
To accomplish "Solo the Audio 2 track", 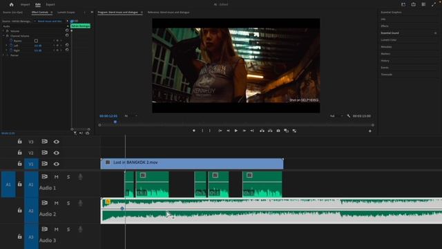I will tap(68, 203).
